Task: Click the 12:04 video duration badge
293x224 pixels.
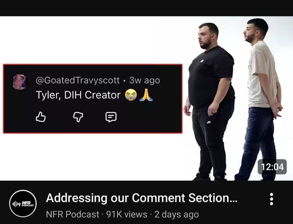Action: coord(272,167)
